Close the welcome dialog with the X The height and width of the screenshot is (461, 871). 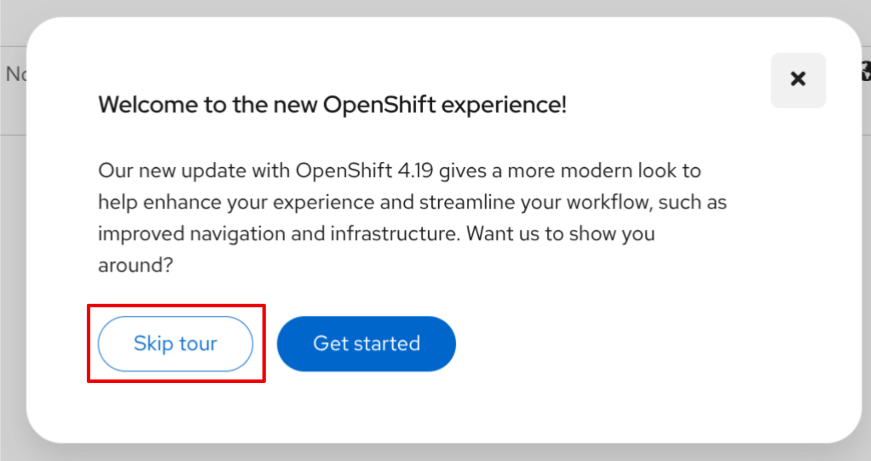798,80
